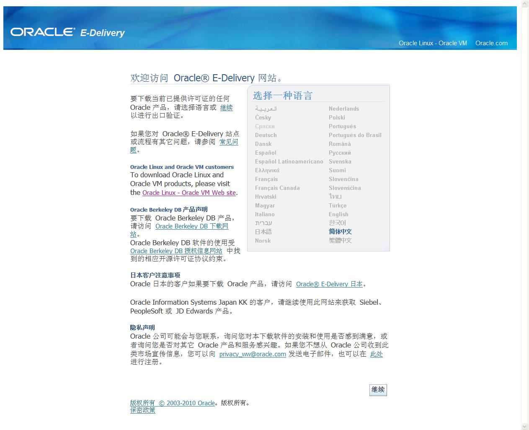Select Español language
The height and width of the screenshot is (430, 529).
point(266,153)
